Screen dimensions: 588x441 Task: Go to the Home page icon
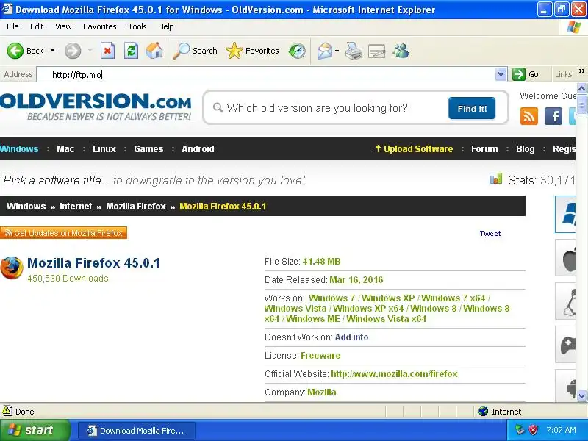(x=154, y=51)
